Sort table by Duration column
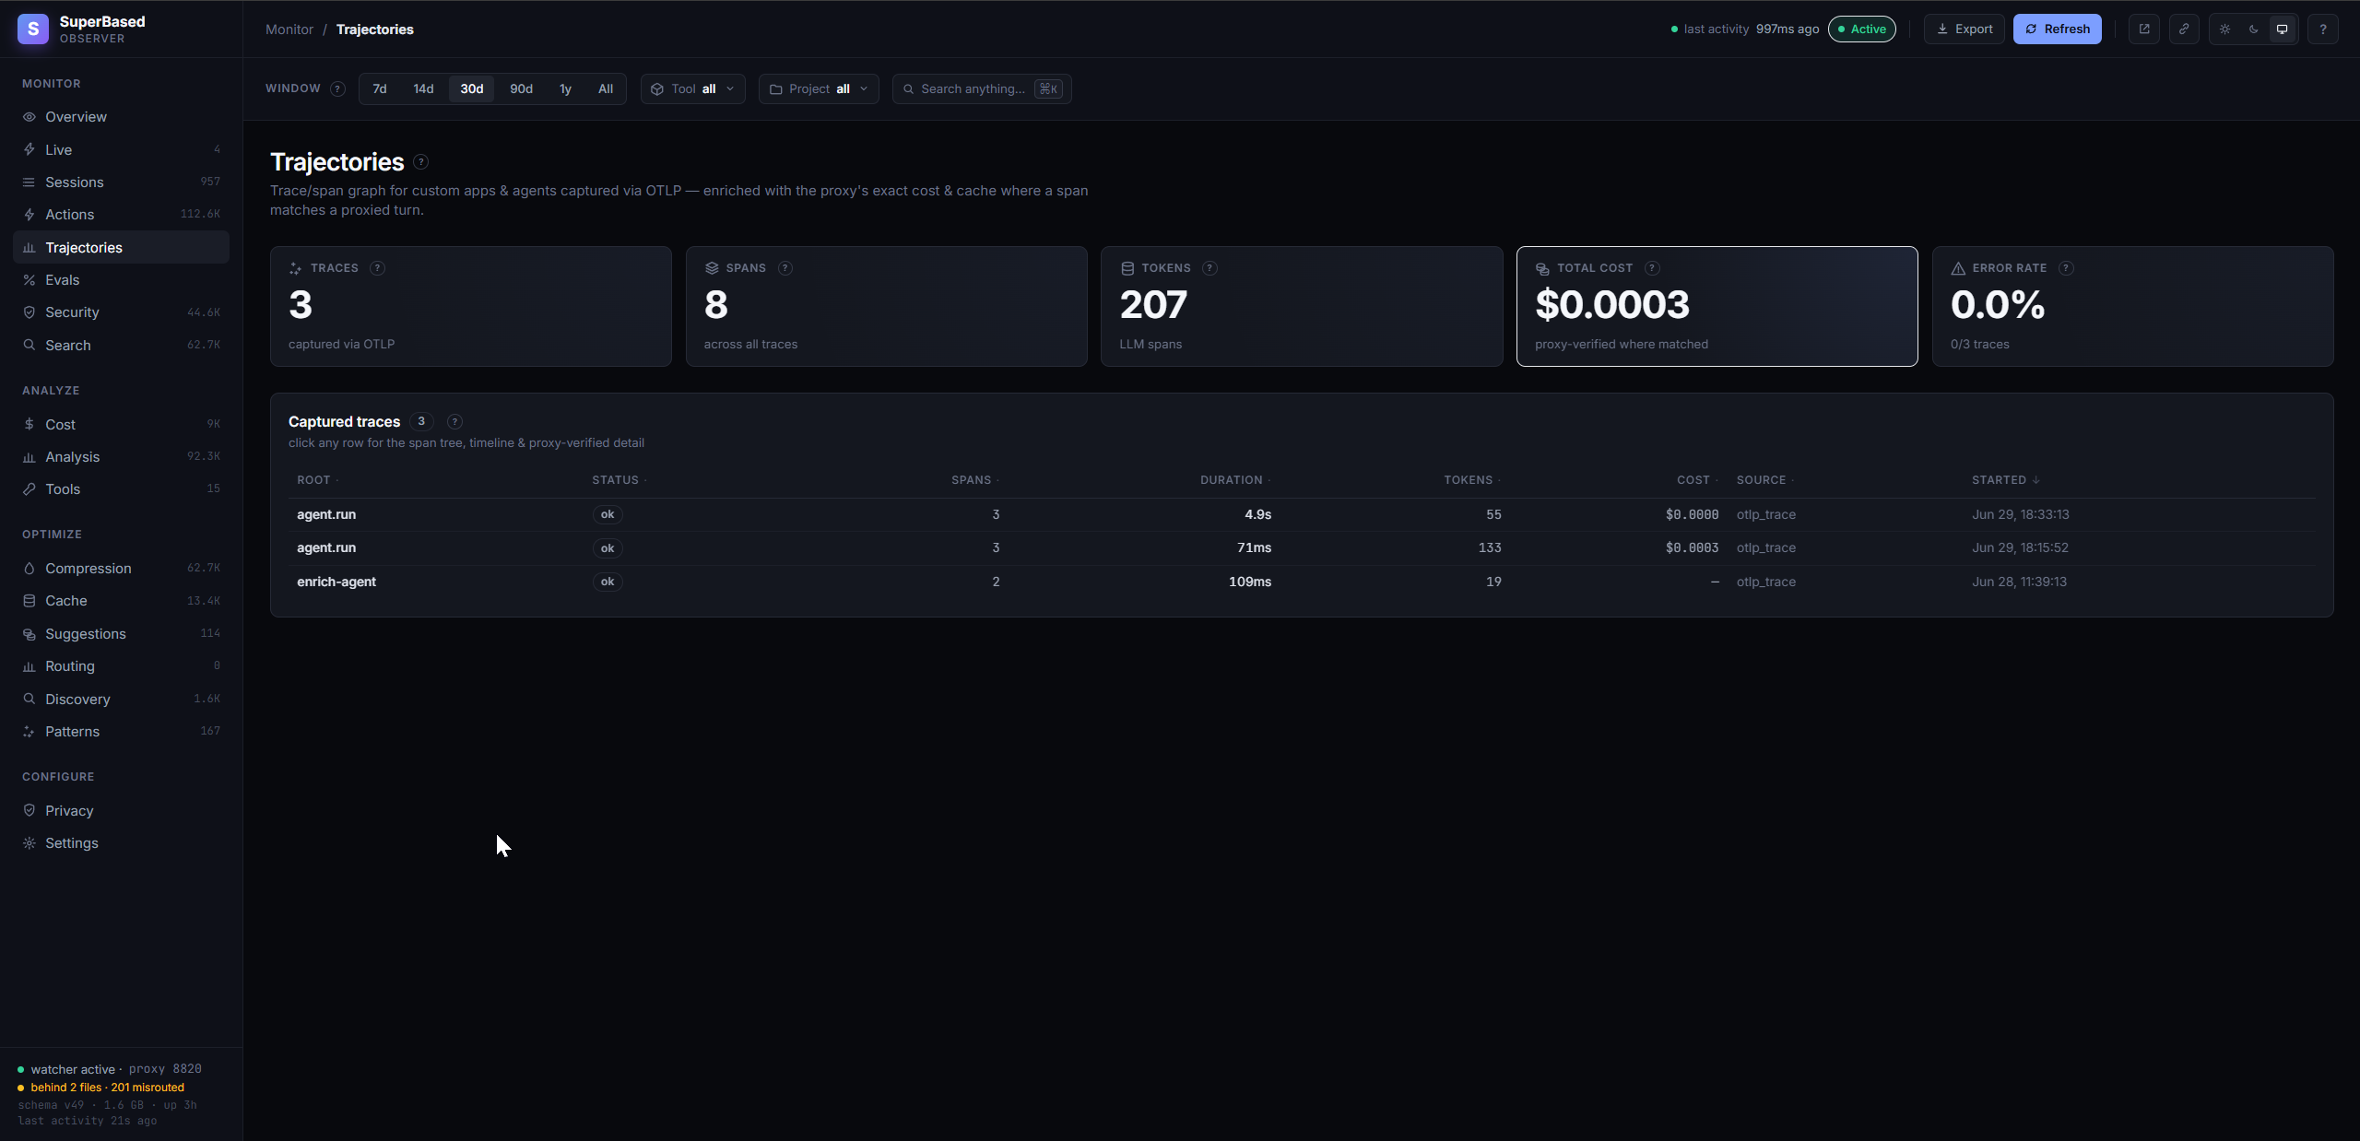 tap(1235, 480)
